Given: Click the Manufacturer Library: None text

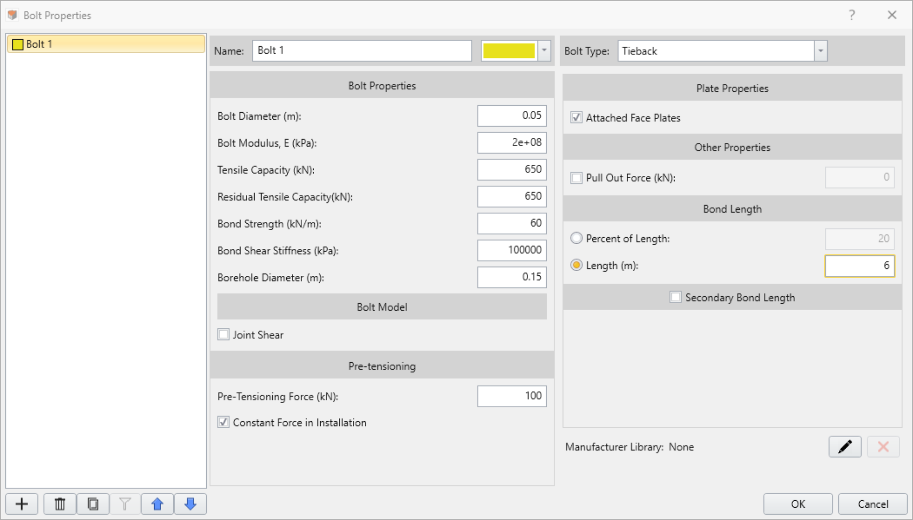Looking at the screenshot, I should click(629, 447).
